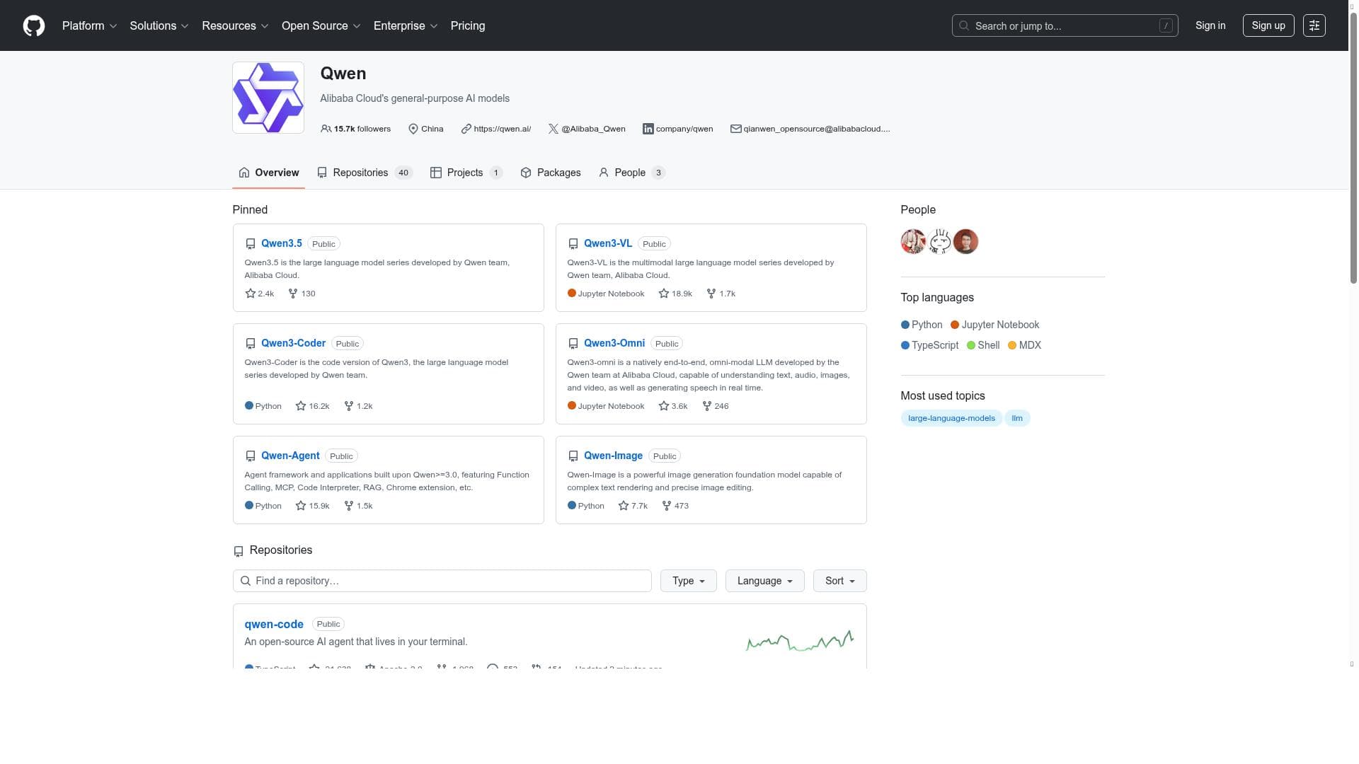The image size is (1359, 764).
Task: Click the followers people icon
Action: (326, 129)
